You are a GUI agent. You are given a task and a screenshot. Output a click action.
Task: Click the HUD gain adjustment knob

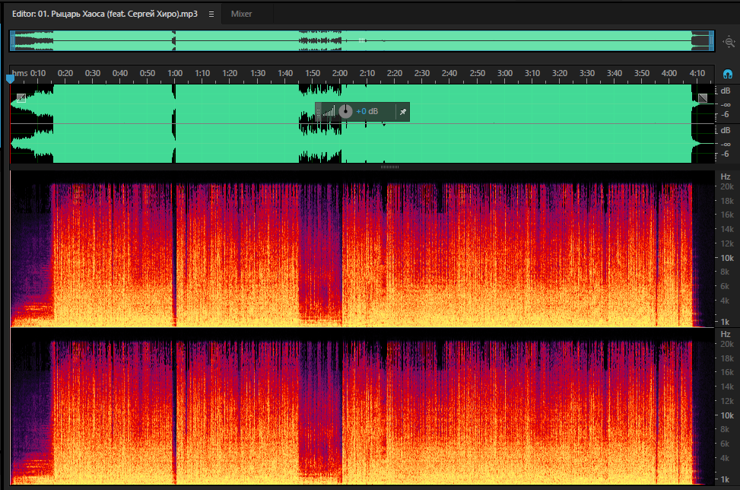pyautogui.click(x=345, y=111)
